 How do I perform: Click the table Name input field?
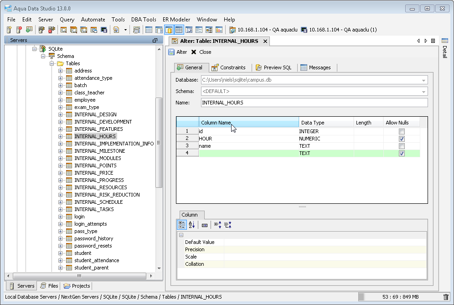pyautogui.click(x=314, y=103)
